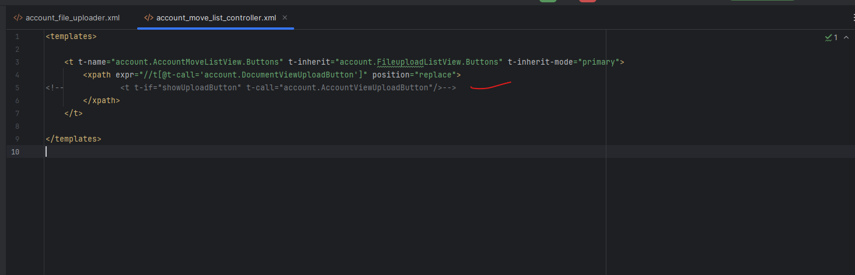The height and width of the screenshot is (275, 855).
Task: Select the account_move_list_controller.xml tab
Action: 215,18
